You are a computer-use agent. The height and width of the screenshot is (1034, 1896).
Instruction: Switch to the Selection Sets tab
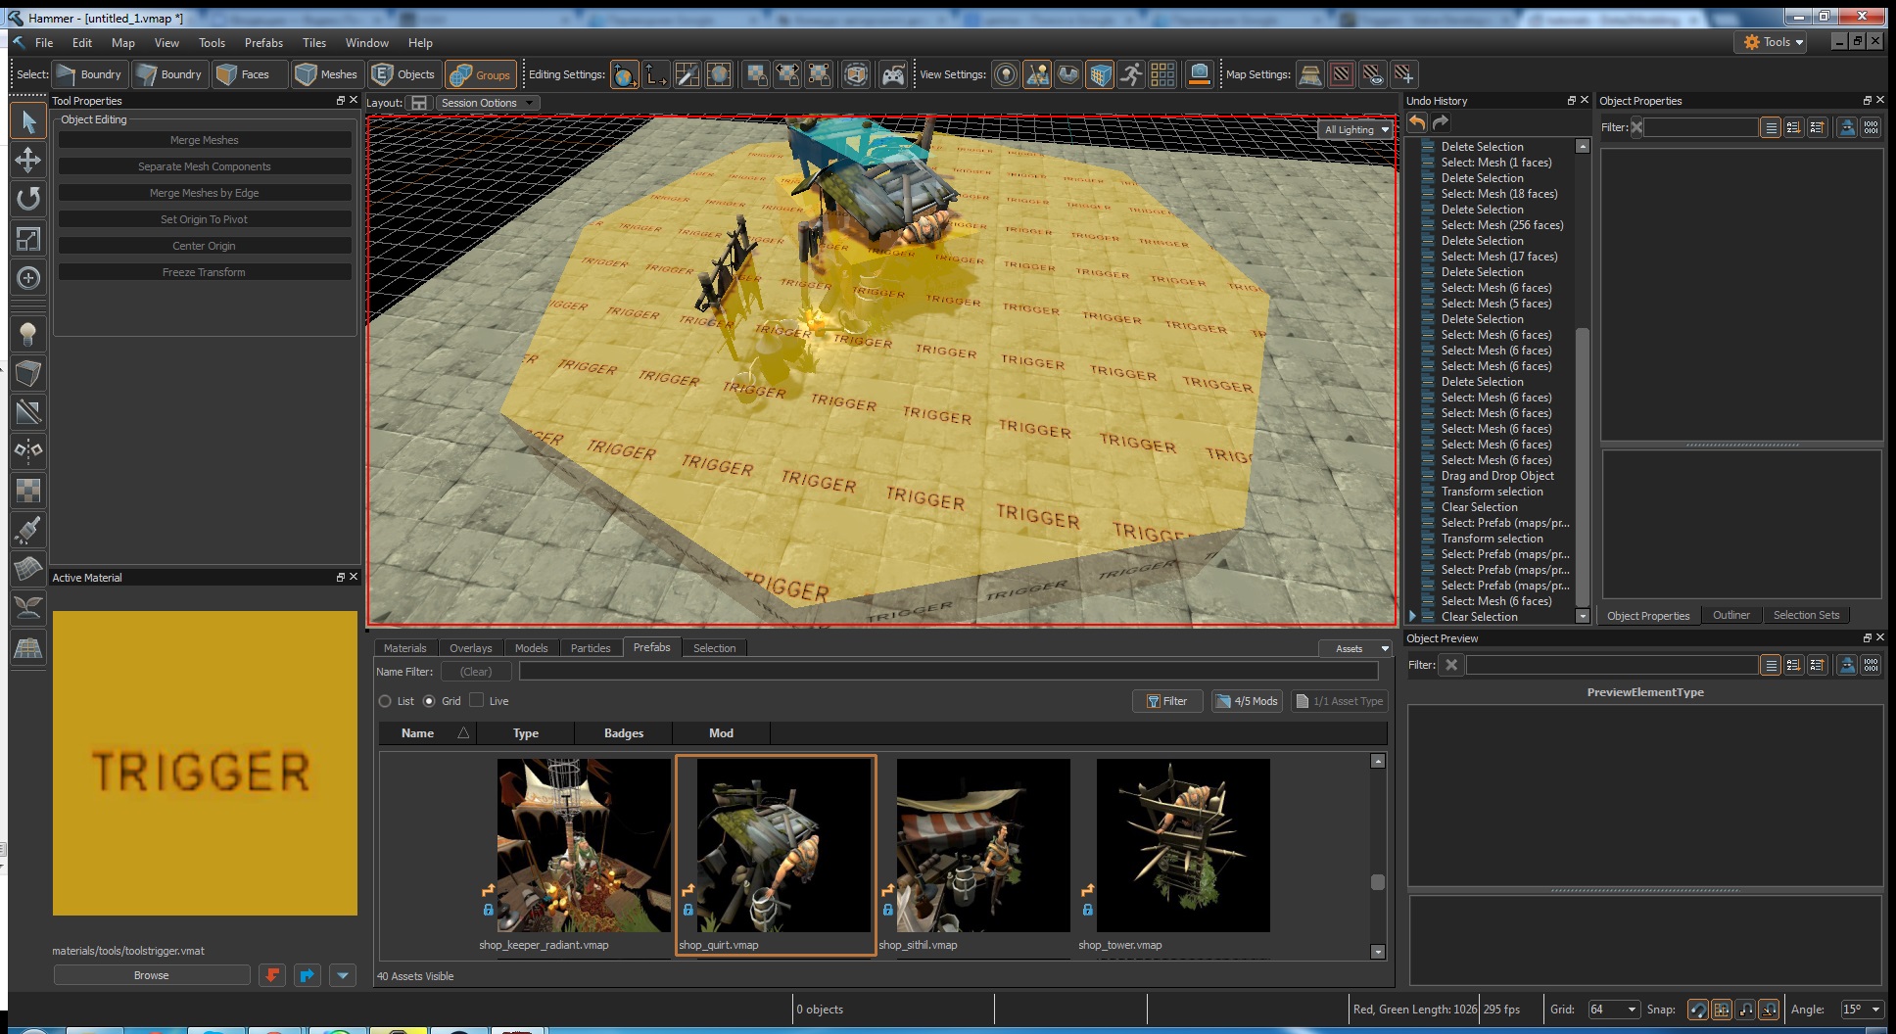pos(1806,615)
